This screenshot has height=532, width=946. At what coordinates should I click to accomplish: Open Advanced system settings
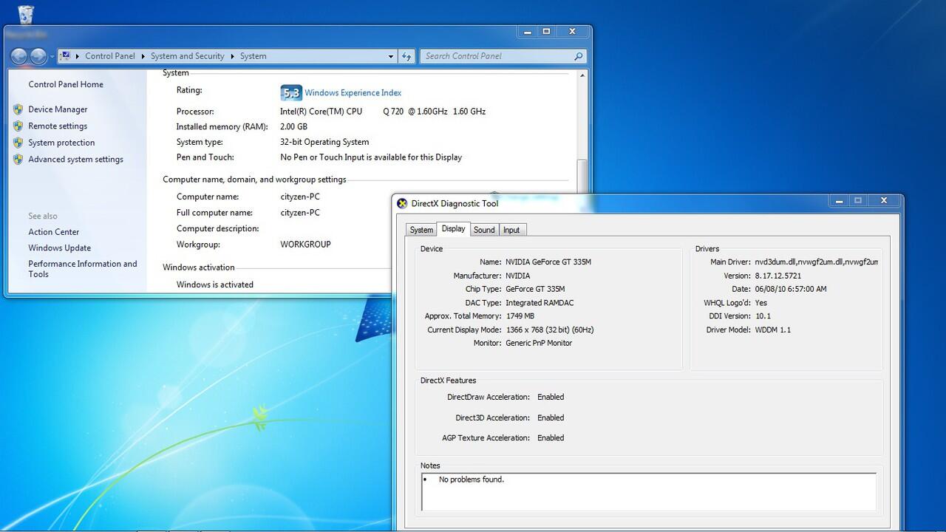pos(75,160)
